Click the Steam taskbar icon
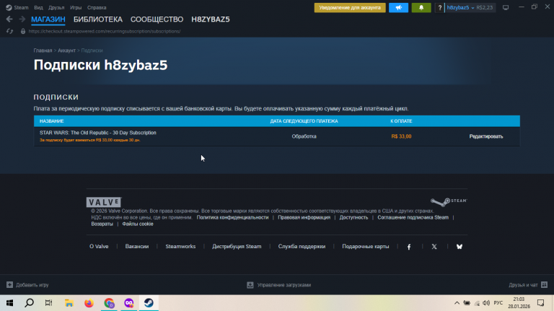The image size is (554, 311). pos(149,303)
